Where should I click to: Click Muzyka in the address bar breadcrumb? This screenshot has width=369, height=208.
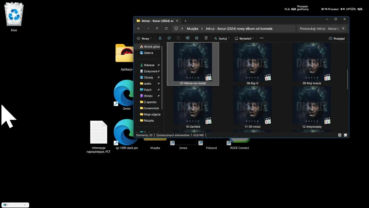click(192, 29)
